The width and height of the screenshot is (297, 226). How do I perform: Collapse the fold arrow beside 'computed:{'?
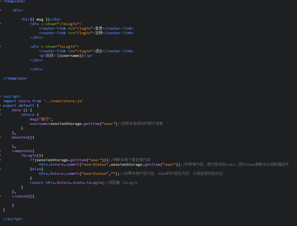tap(1, 151)
